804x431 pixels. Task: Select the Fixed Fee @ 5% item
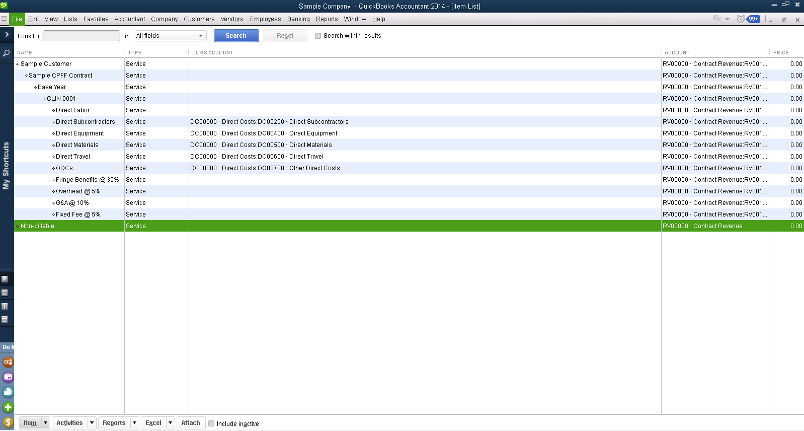(409, 214)
